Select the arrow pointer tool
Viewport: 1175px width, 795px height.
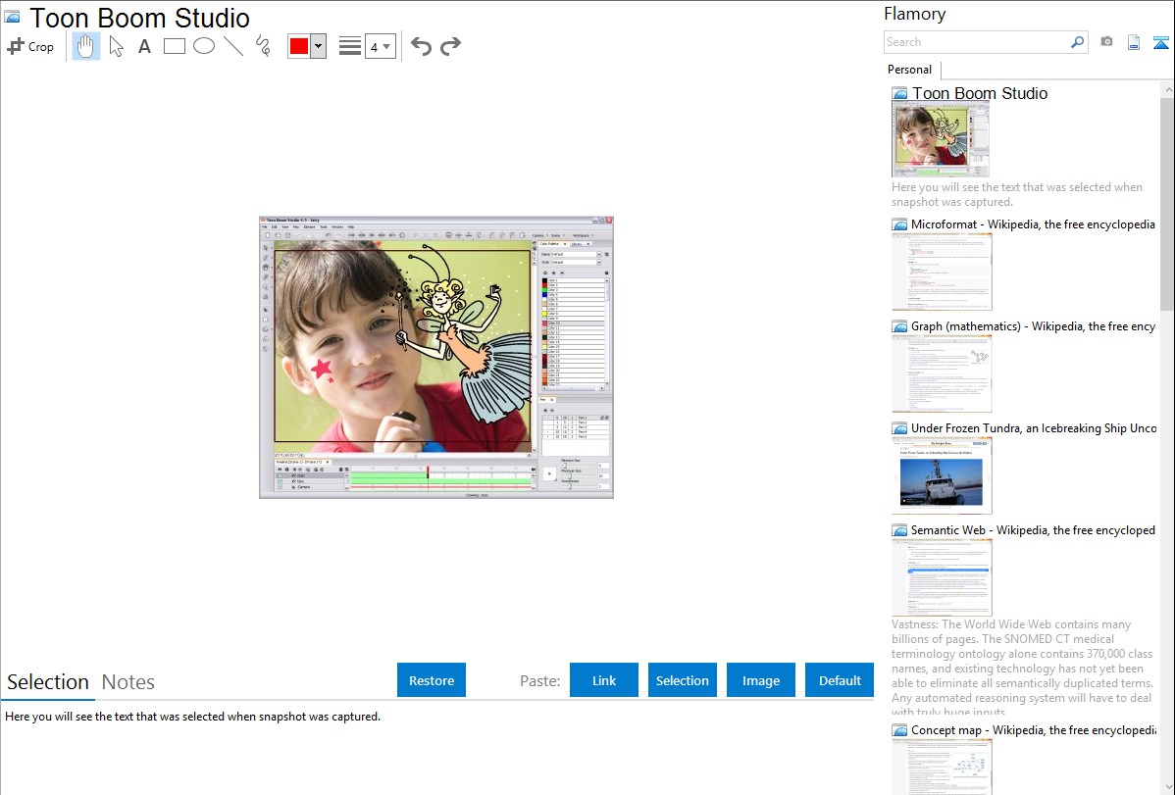[x=116, y=46]
